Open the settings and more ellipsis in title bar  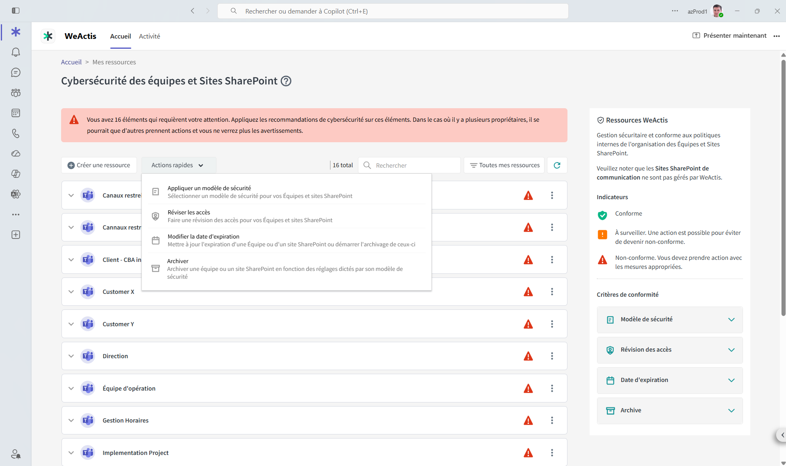(675, 11)
